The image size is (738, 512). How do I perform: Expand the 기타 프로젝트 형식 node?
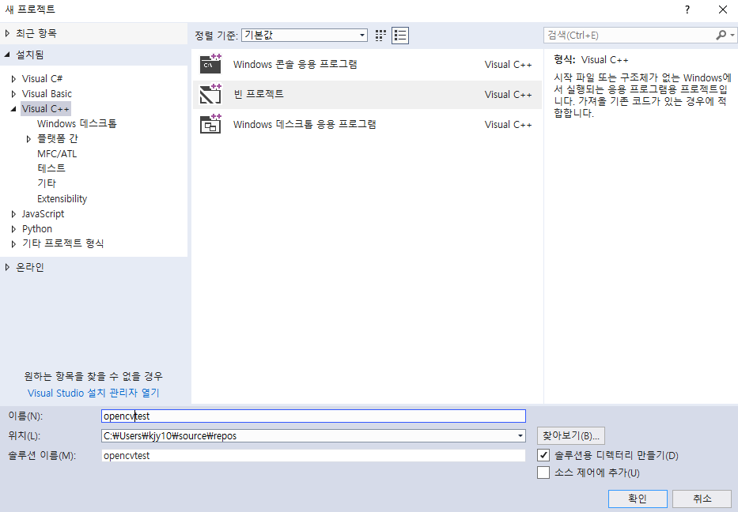coord(13,244)
